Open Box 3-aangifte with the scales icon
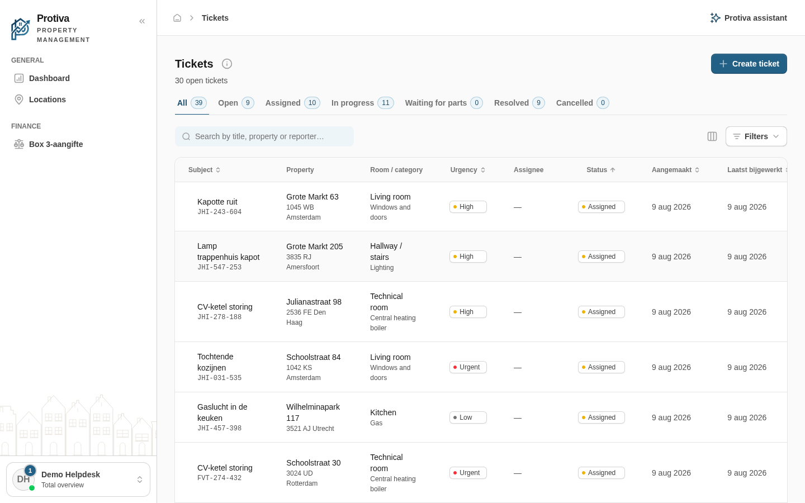Image resolution: width=805 pixels, height=503 pixels. click(19, 144)
